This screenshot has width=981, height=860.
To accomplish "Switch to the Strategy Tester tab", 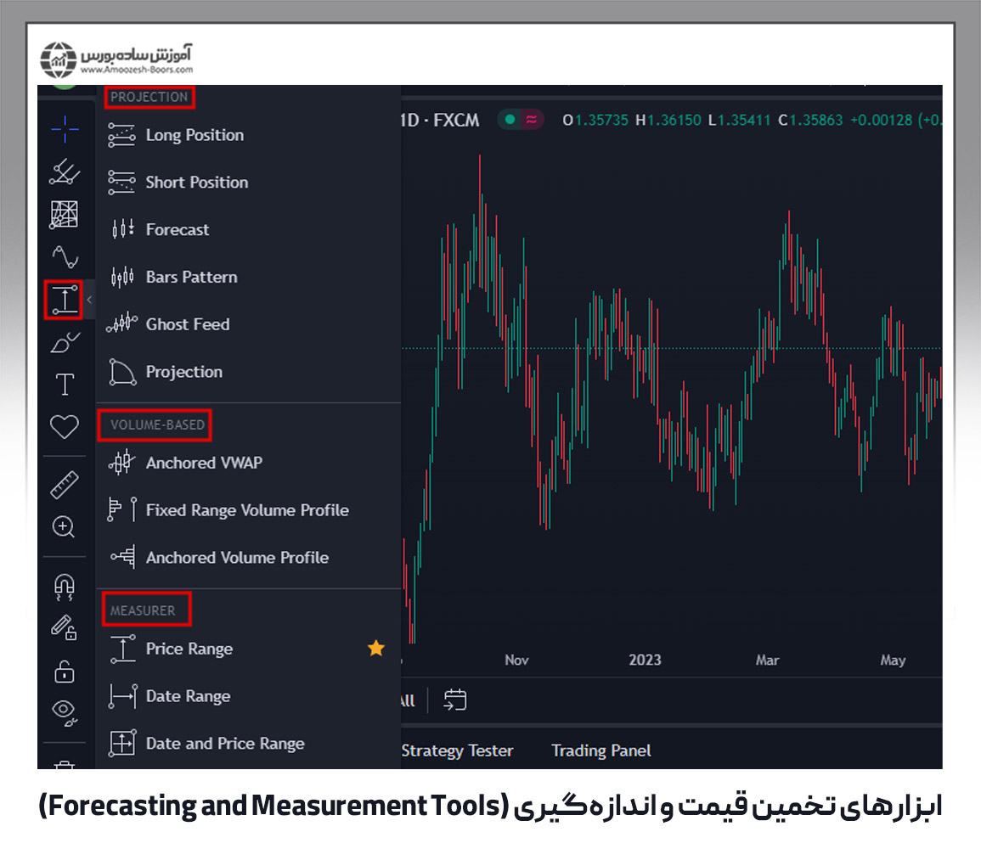I will [456, 750].
